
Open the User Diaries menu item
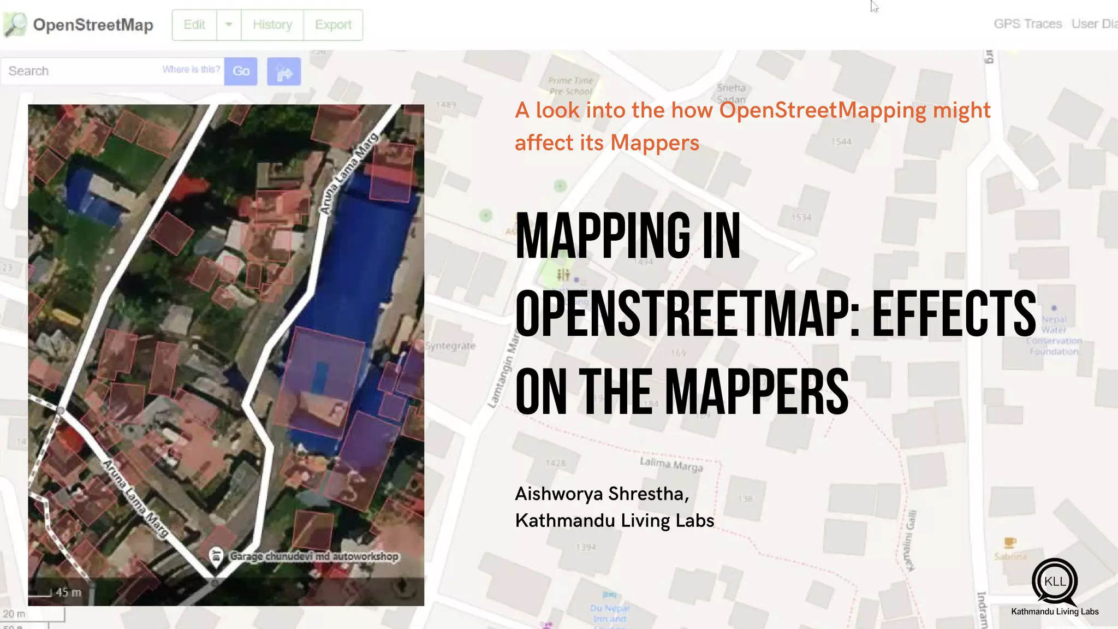pyautogui.click(x=1094, y=24)
